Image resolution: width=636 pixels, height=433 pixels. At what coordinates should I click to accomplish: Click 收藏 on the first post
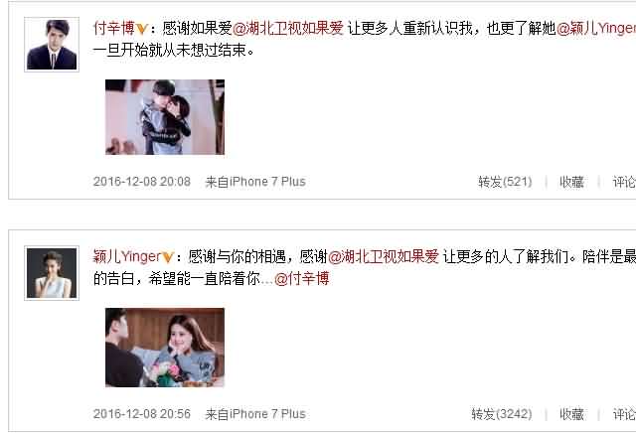571,182
